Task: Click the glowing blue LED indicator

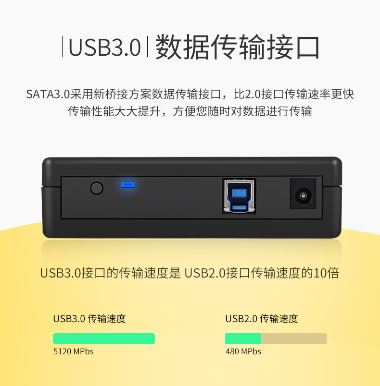Action: tap(128, 185)
